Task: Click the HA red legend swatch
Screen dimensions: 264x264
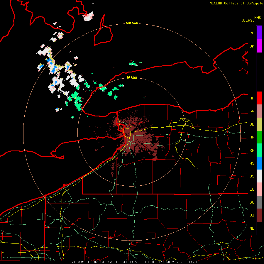Action: coord(259,98)
